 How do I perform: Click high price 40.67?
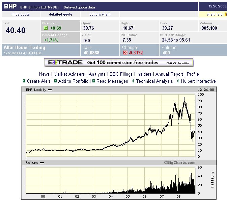(x=128, y=28)
